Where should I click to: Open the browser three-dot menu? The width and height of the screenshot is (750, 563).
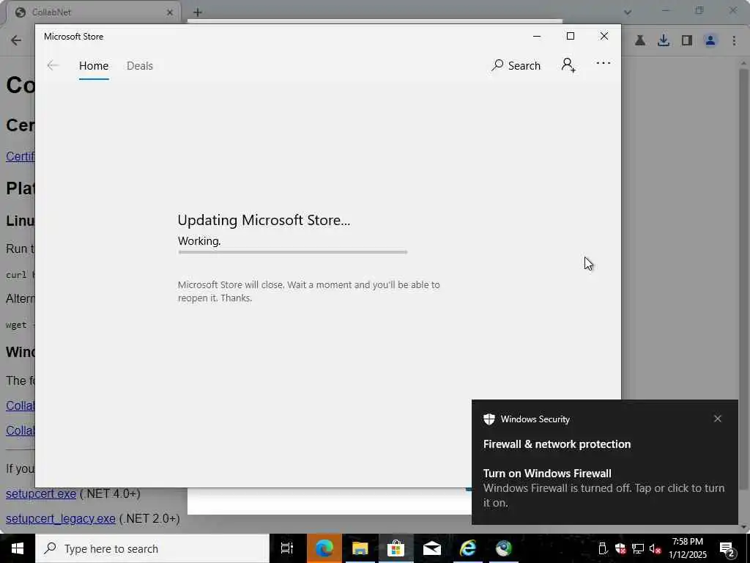pyautogui.click(x=734, y=40)
